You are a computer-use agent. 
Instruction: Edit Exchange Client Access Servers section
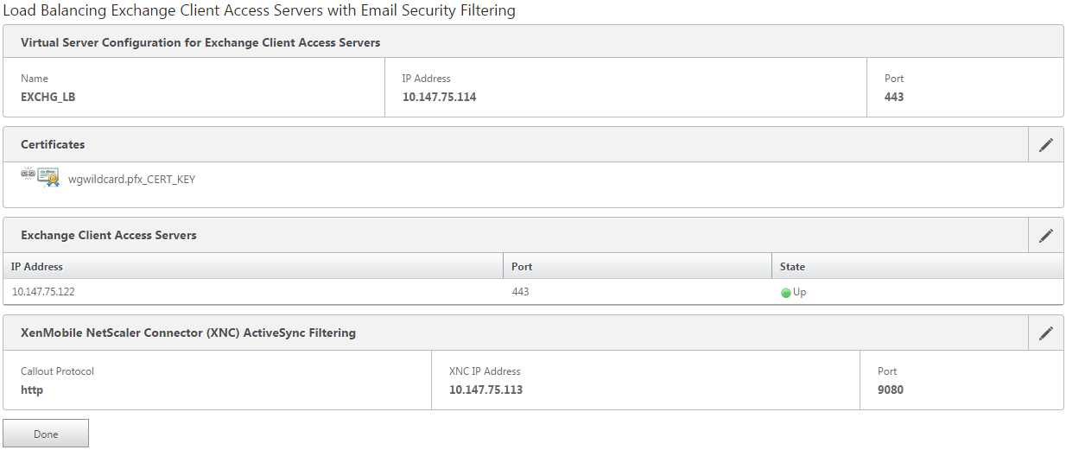(x=1045, y=235)
